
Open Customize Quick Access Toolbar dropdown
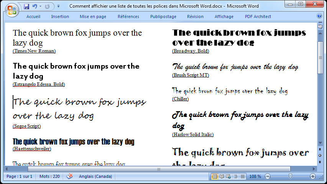point(58,7)
